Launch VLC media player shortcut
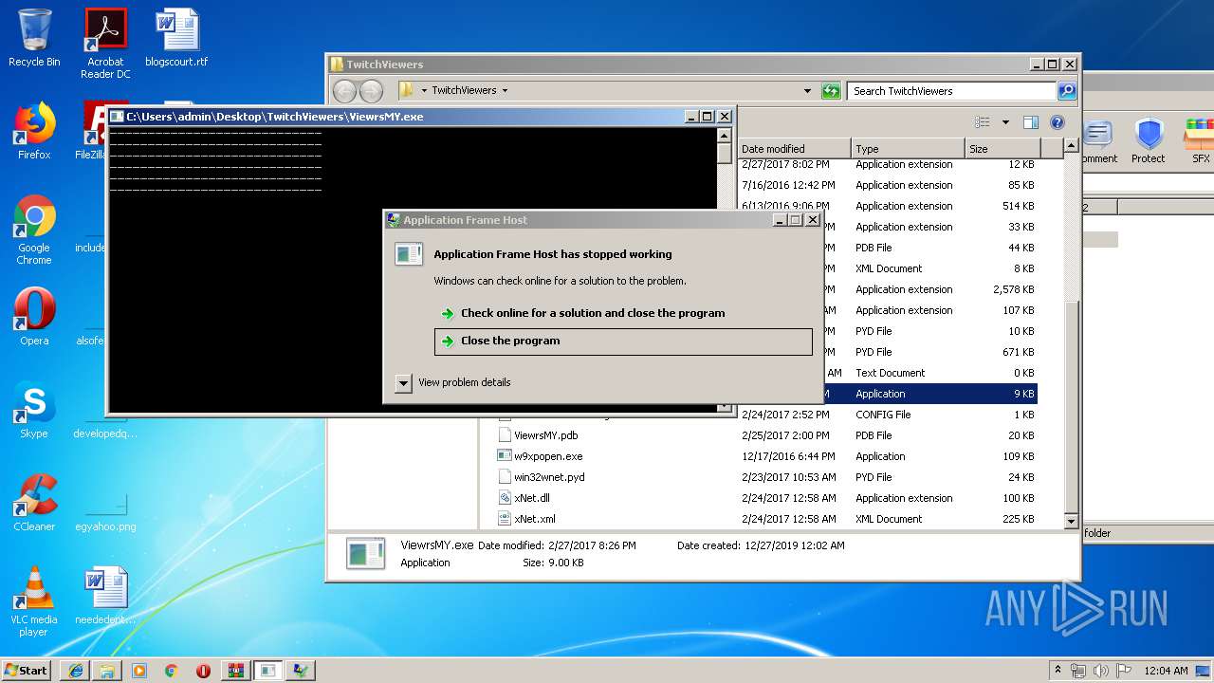Viewport: 1214px width, 683px height. 34,601
